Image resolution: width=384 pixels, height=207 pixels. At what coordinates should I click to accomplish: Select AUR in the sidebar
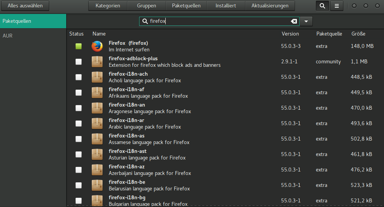coord(8,36)
